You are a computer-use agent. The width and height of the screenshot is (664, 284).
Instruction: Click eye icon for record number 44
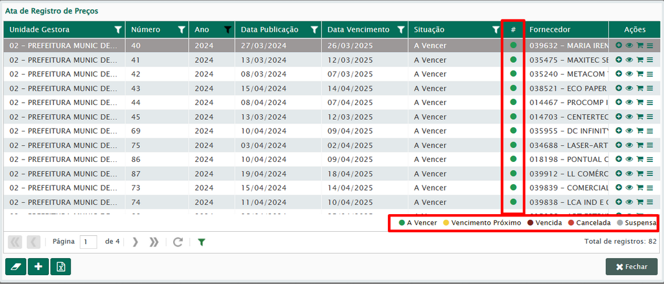click(629, 102)
